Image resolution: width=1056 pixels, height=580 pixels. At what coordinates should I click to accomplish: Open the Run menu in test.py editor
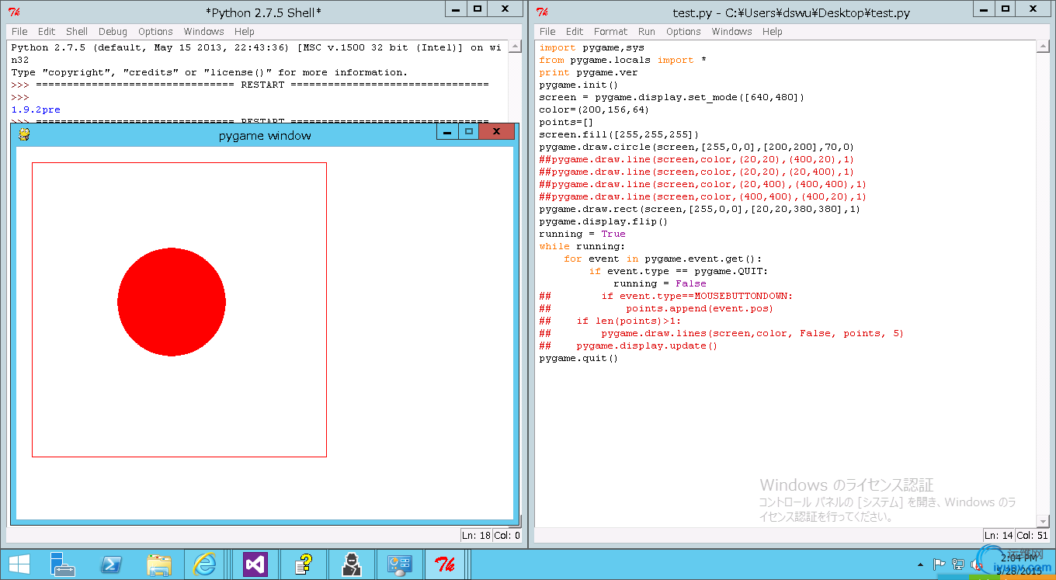pos(647,32)
